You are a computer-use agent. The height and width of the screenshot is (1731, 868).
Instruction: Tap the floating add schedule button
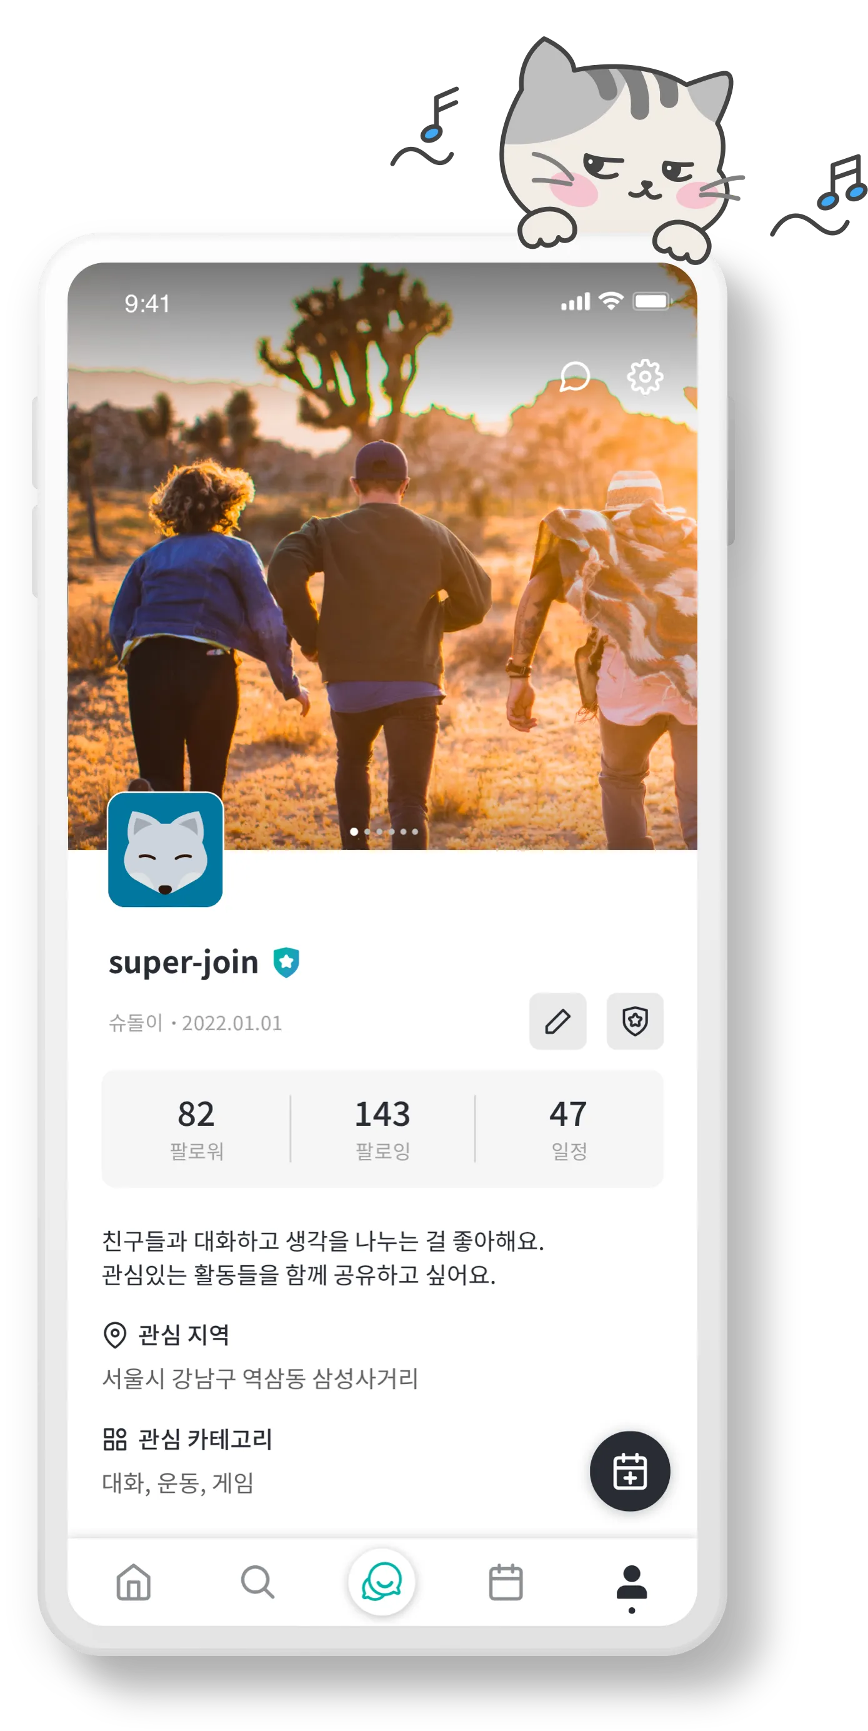(x=629, y=1470)
